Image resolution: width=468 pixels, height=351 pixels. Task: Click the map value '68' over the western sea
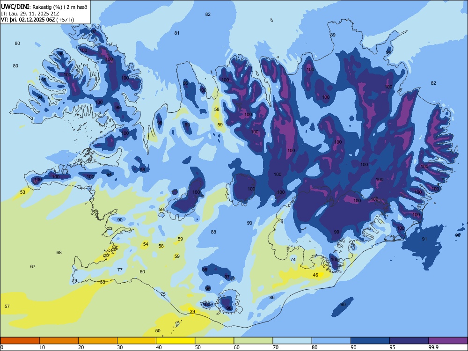click(x=59, y=253)
